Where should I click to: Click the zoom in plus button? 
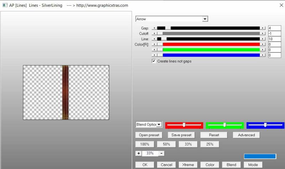click(139, 153)
